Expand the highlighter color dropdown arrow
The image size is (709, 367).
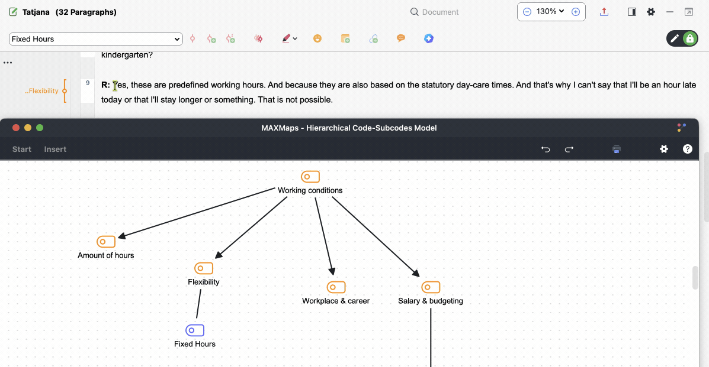(295, 39)
